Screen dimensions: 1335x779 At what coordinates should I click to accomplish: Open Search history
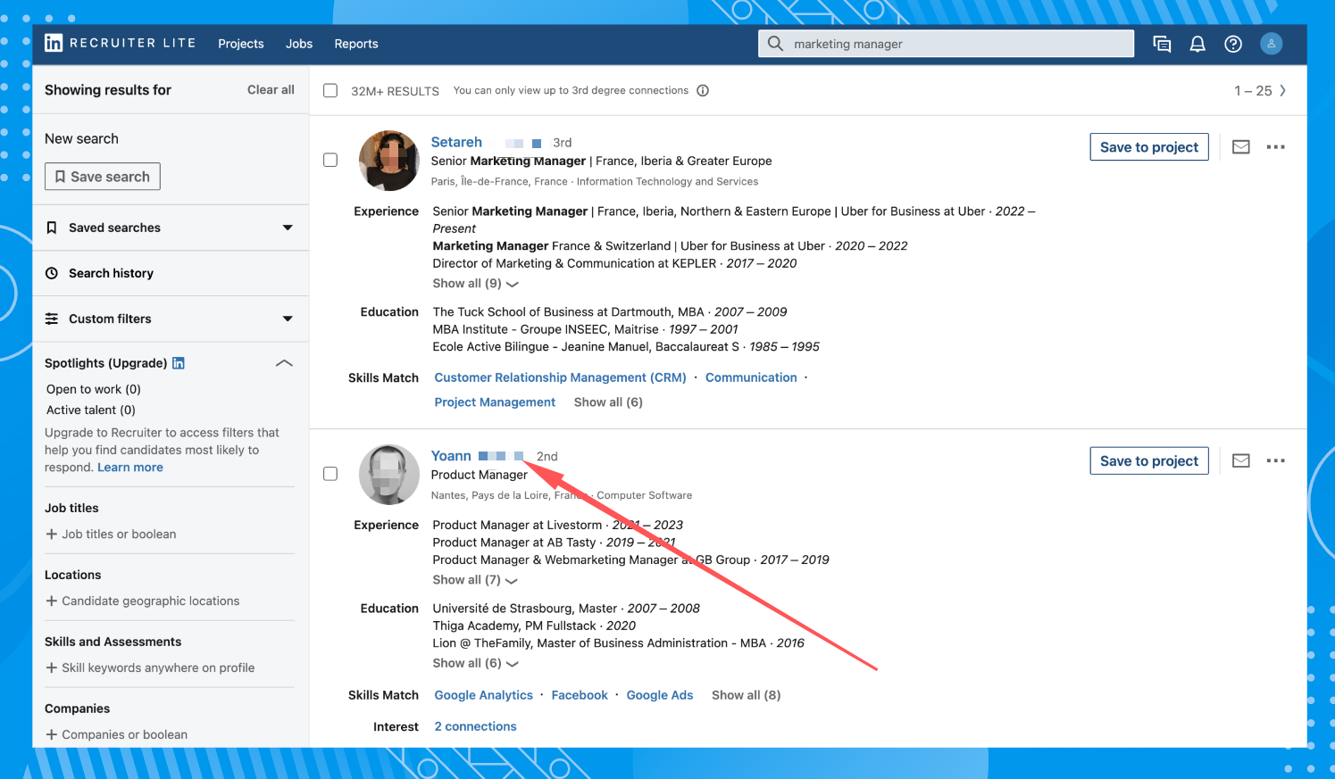(x=111, y=273)
